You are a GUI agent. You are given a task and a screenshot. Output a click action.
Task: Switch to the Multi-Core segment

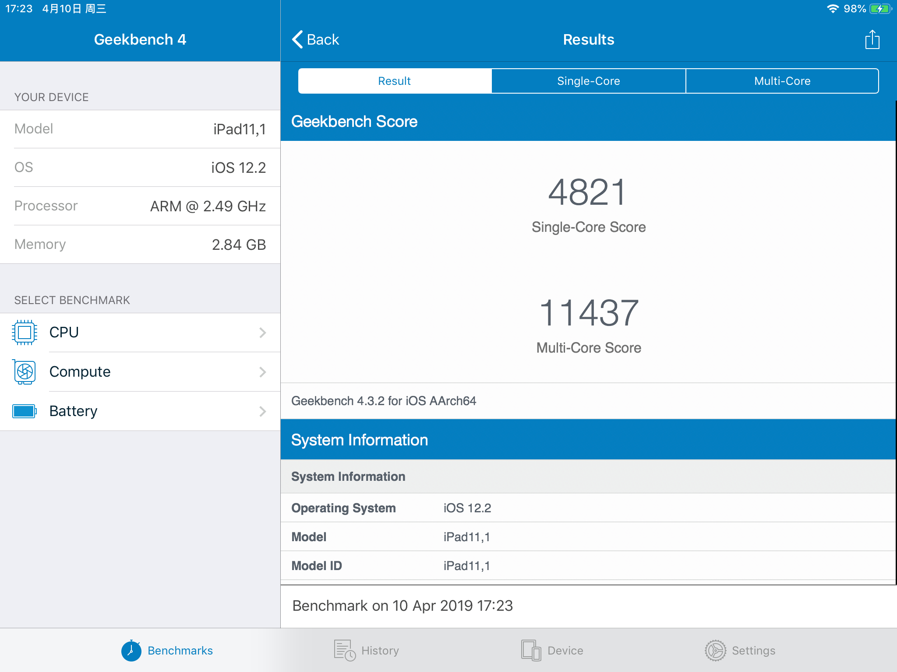coord(782,81)
